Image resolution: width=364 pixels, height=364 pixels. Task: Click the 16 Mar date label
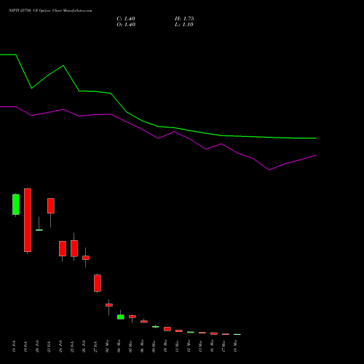pos(212,347)
